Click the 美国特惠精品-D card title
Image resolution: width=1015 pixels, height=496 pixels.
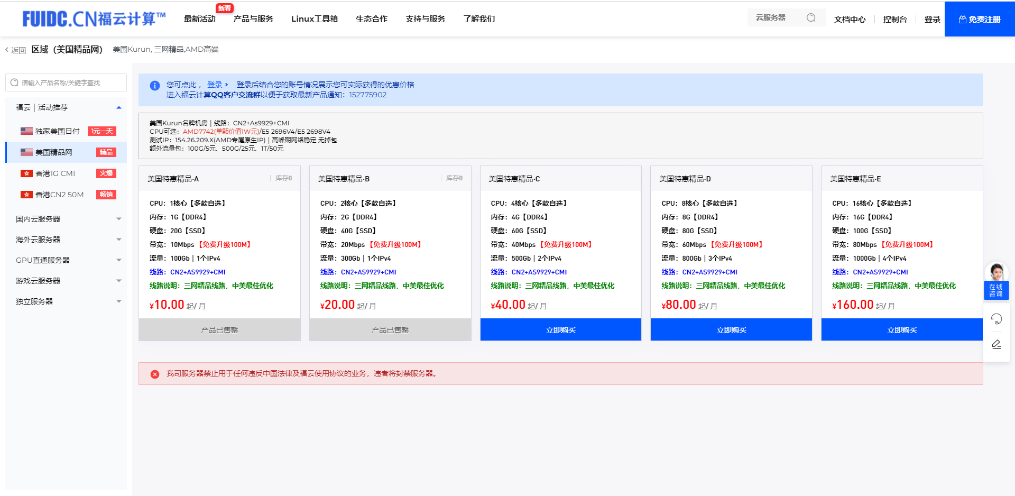(x=685, y=179)
